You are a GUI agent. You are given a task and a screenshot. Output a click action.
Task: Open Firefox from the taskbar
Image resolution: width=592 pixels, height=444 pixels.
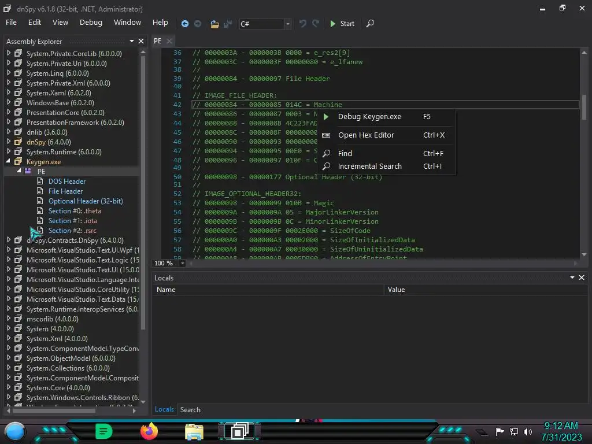point(149,431)
